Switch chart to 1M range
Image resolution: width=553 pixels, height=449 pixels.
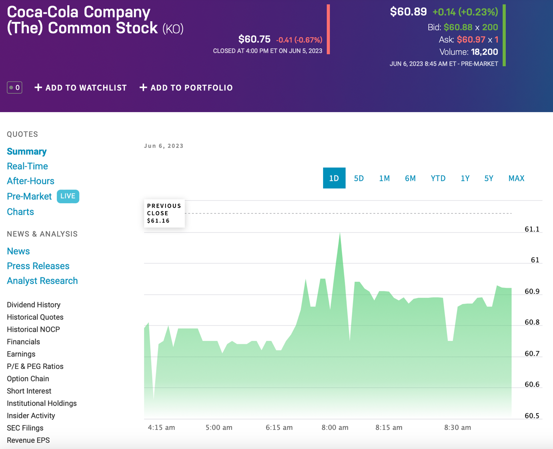pos(384,178)
